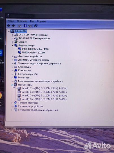Screen dimensions: 114x153
Task: Open the Действие menu
Action: pyautogui.click(x=22, y=21)
